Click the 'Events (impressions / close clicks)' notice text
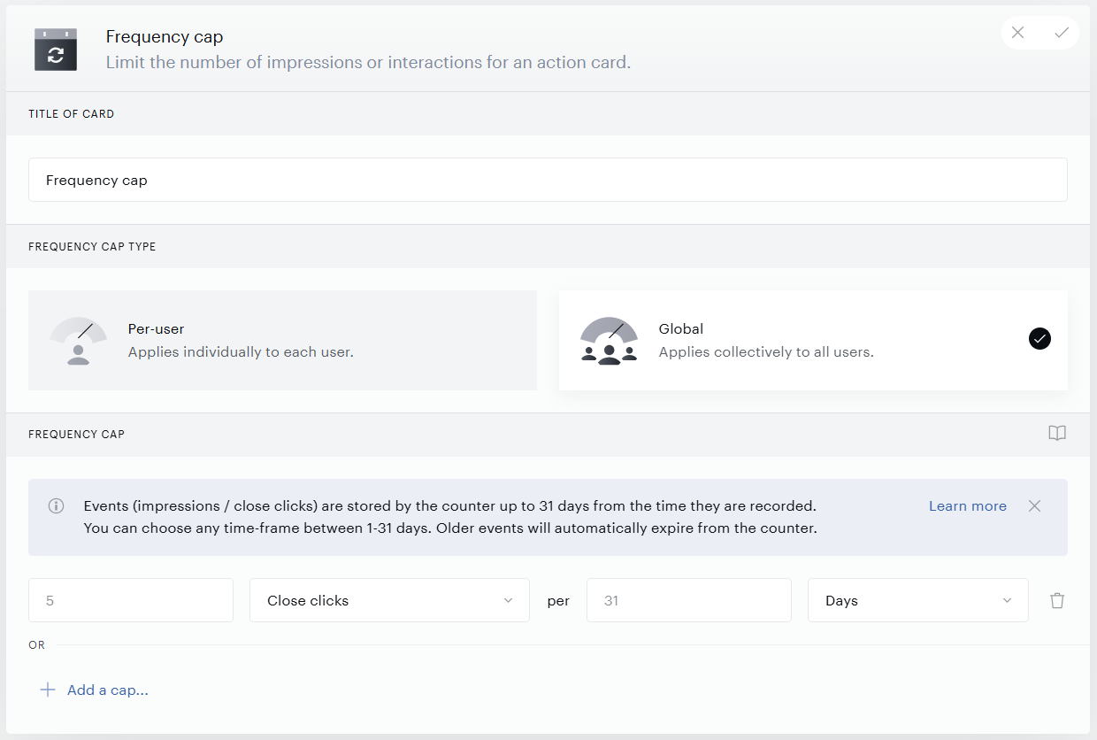 point(450,506)
